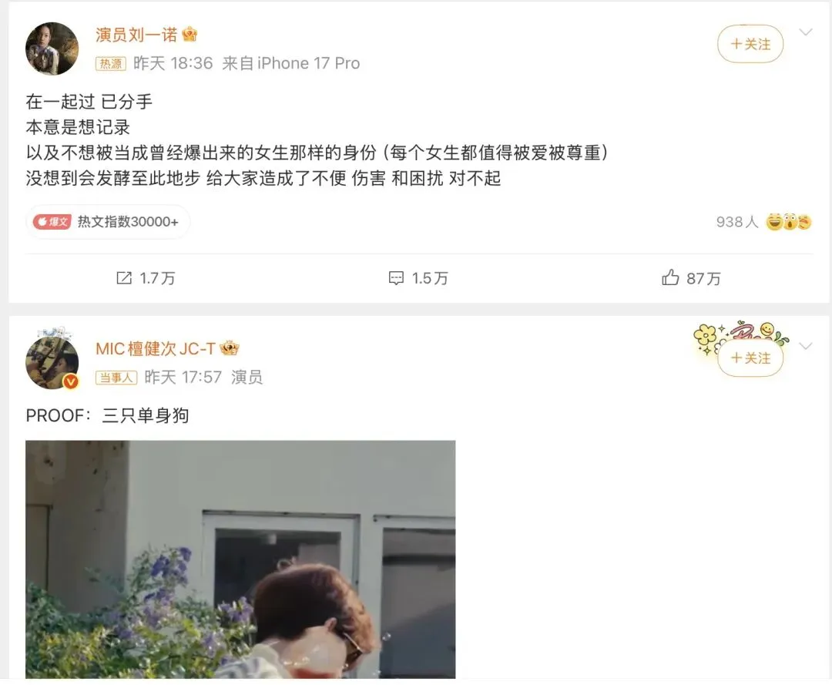Open the video thumbnail under 三只单身狗
Screen dimensions: 832x685
pos(240,559)
